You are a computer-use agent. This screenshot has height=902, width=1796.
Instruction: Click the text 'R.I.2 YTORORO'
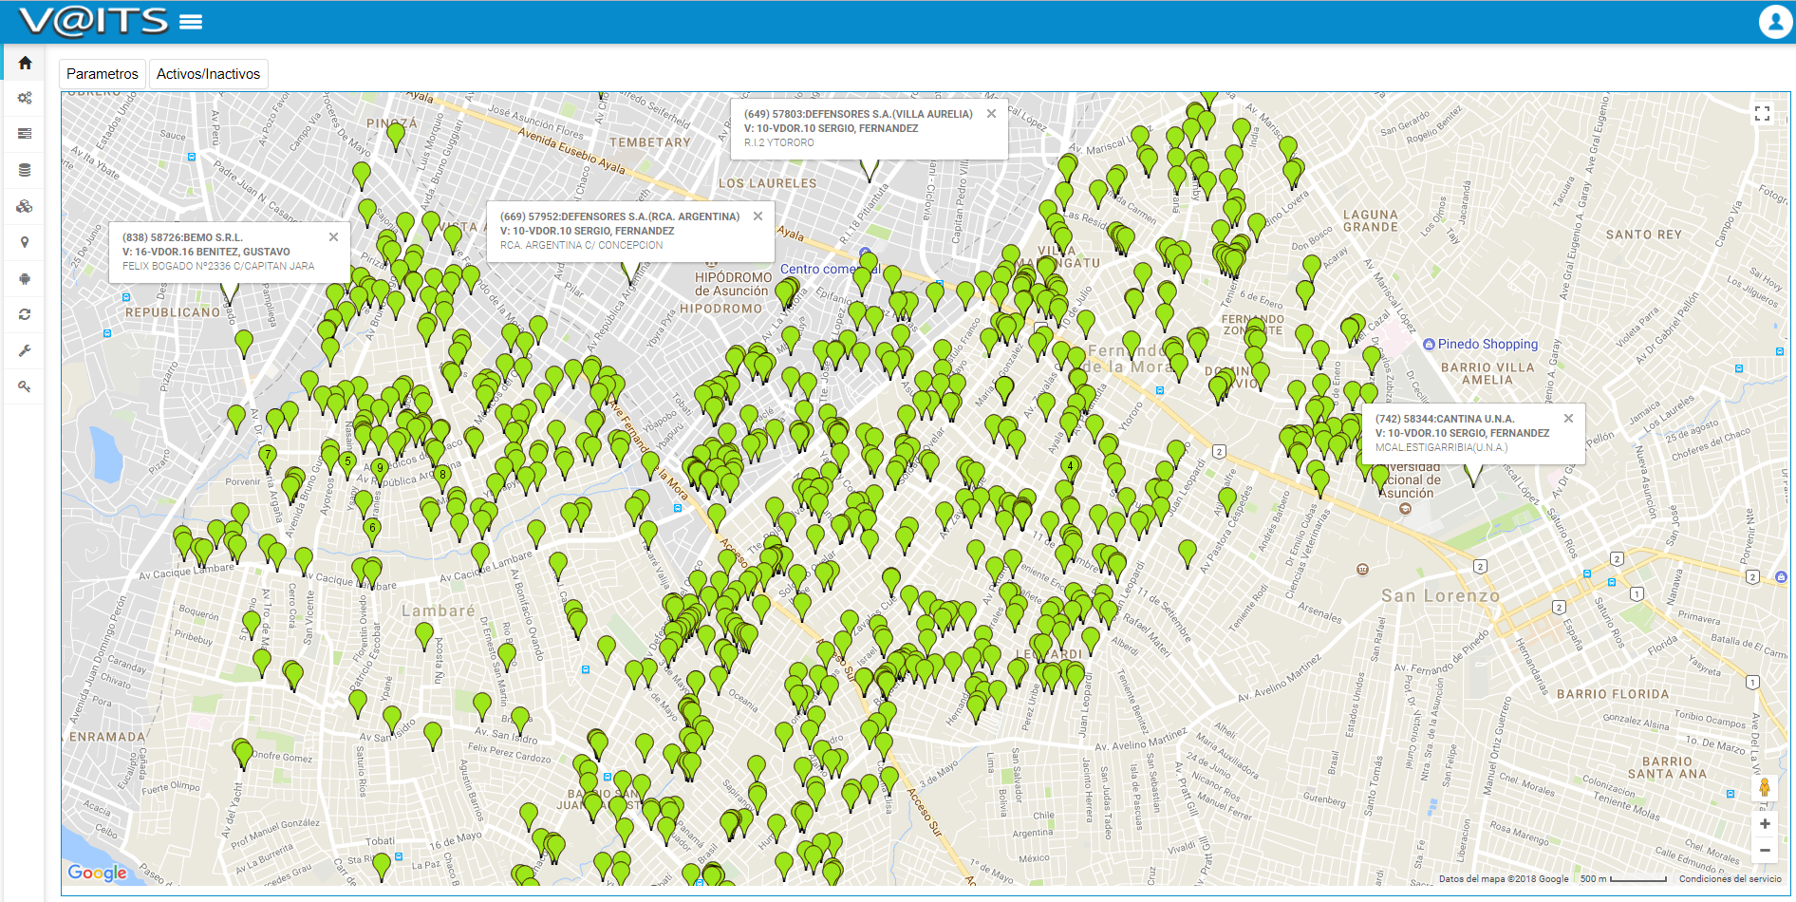pyautogui.click(x=778, y=142)
